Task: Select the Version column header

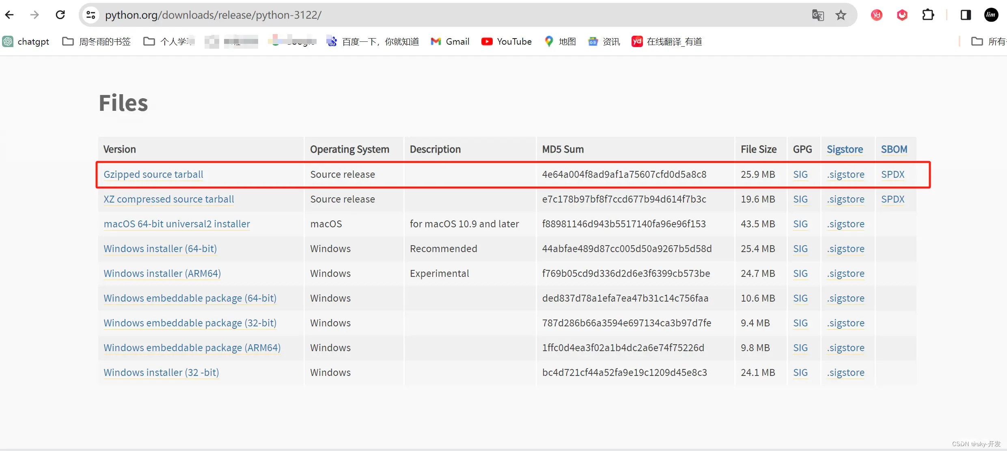Action: (119, 149)
